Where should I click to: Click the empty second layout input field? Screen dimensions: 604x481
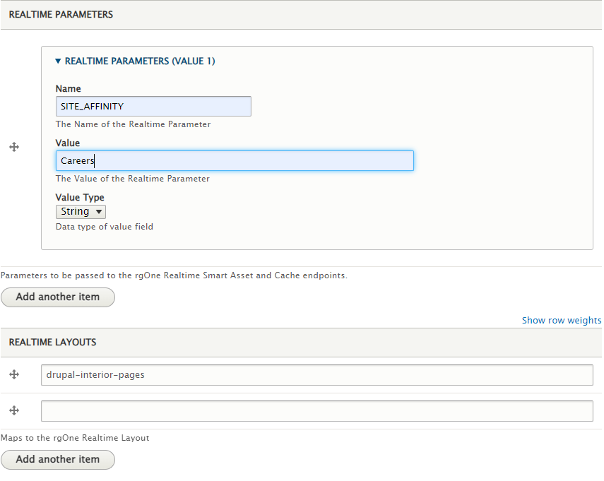click(316, 410)
